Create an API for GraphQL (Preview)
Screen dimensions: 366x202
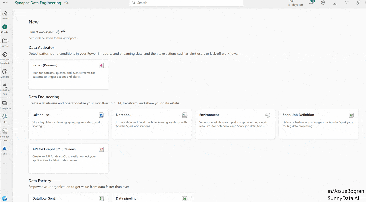[x=68, y=158]
